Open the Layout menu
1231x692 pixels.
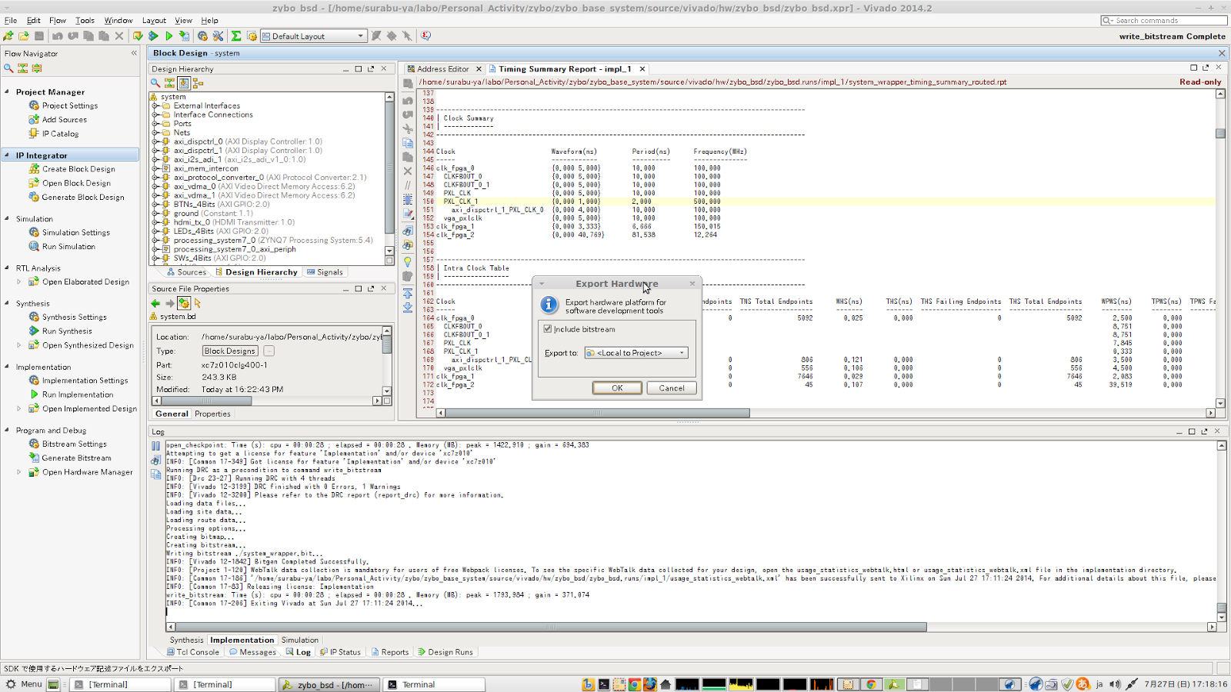click(x=154, y=21)
